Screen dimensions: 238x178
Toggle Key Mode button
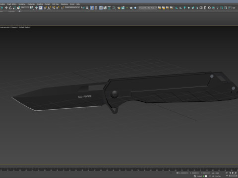tap(227, 176)
